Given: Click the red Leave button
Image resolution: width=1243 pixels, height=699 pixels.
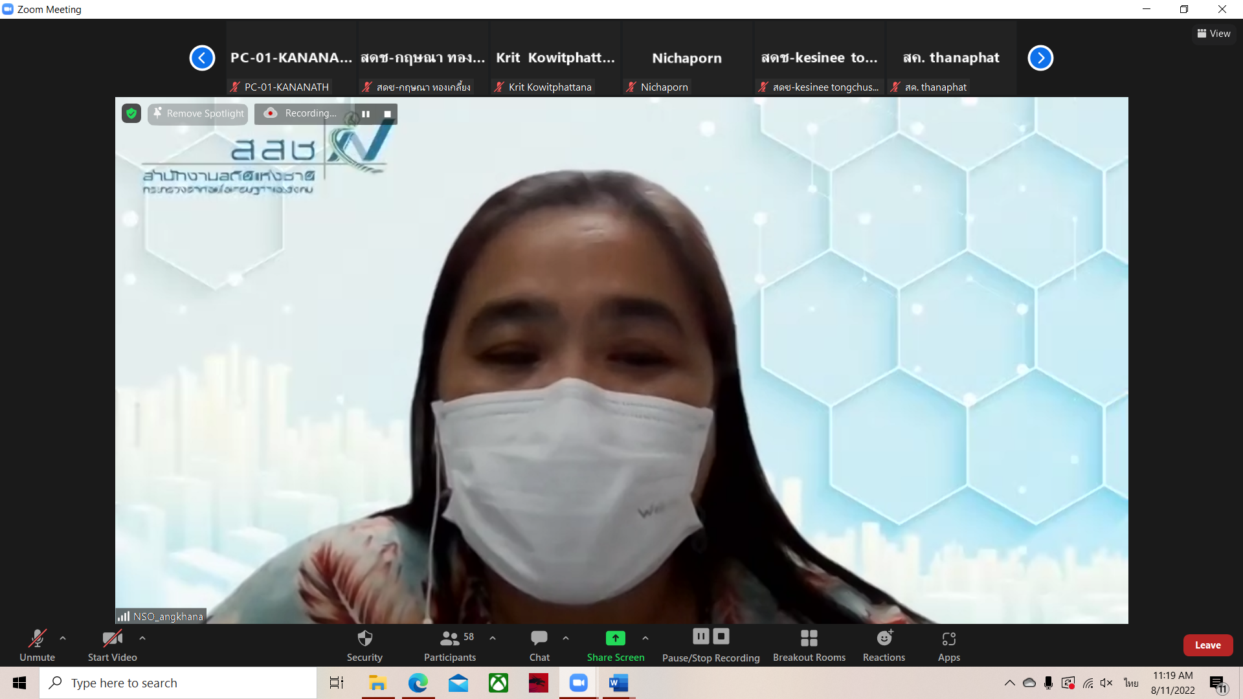Looking at the screenshot, I should [x=1207, y=645].
